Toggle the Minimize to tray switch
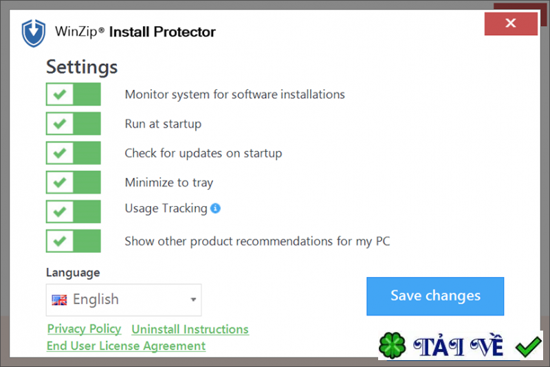Screen dimensions: 550x367 click(74, 182)
